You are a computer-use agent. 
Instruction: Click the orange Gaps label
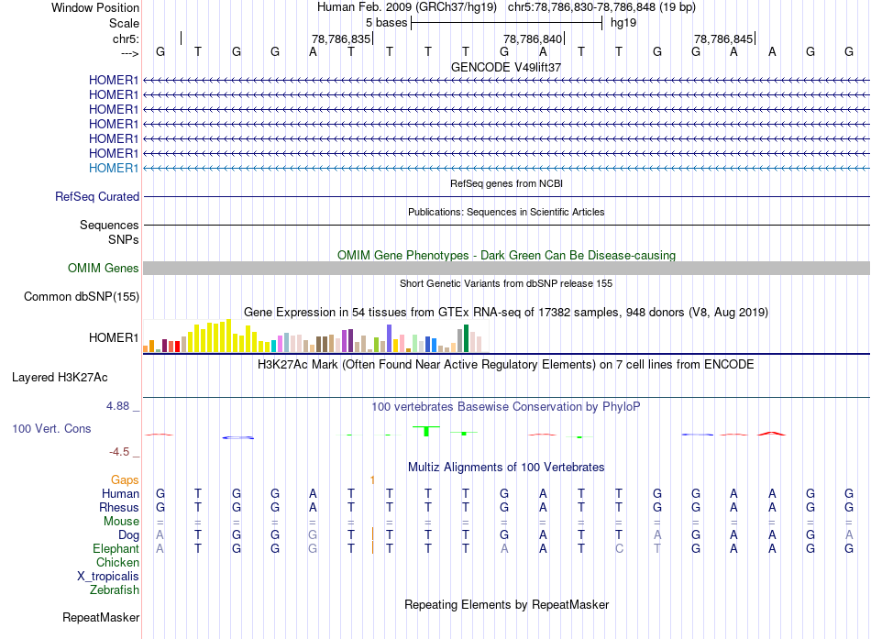[x=125, y=479]
